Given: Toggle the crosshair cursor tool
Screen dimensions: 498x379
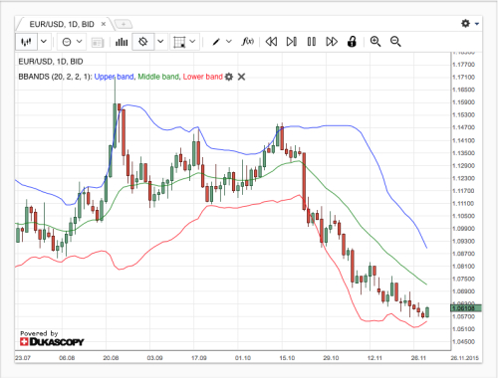Looking at the screenshot, I should pos(143,42).
